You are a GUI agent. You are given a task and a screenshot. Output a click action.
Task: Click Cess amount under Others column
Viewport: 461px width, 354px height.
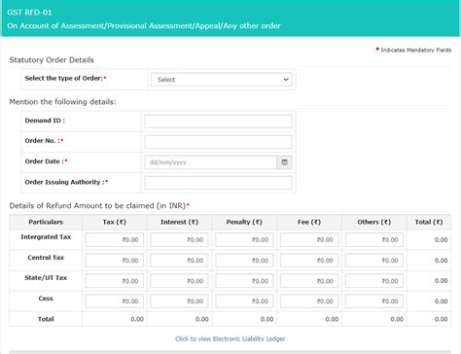click(374, 301)
